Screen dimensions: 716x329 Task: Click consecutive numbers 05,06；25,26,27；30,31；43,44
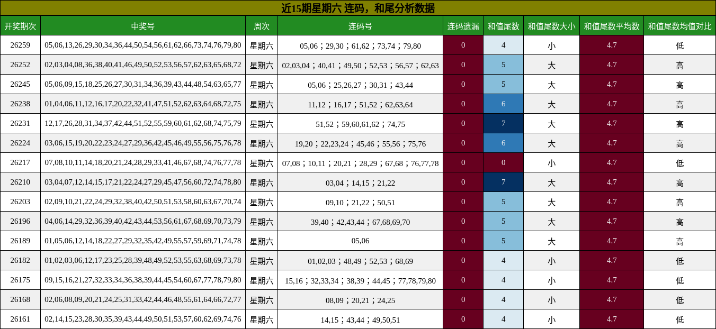click(x=360, y=84)
